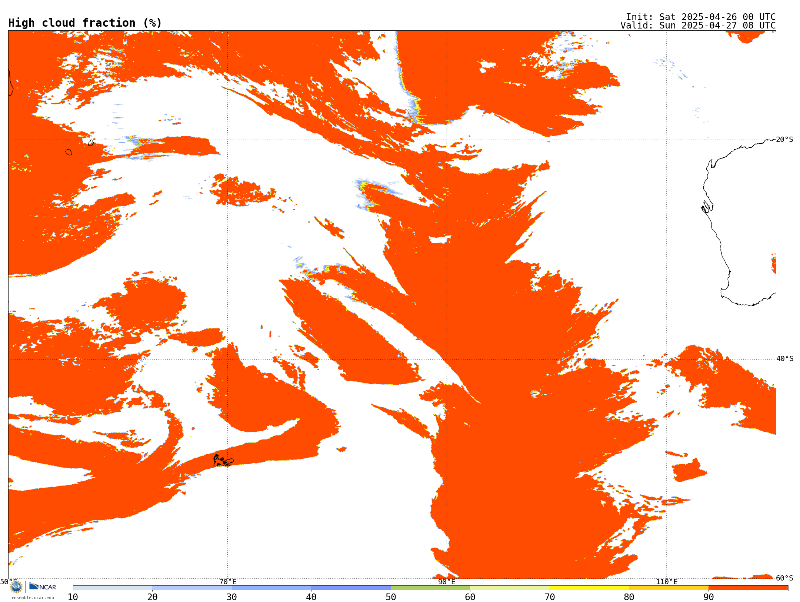Select the 60-70 pale yellow-green colorbar swatch
This screenshot has width=800, height=602.
510,588
